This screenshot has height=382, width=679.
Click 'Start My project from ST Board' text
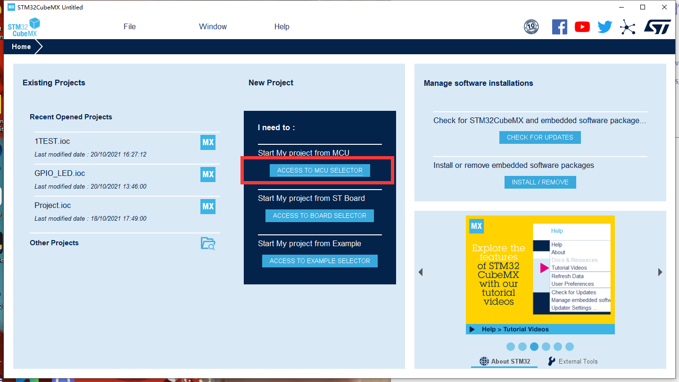point(311,198)
